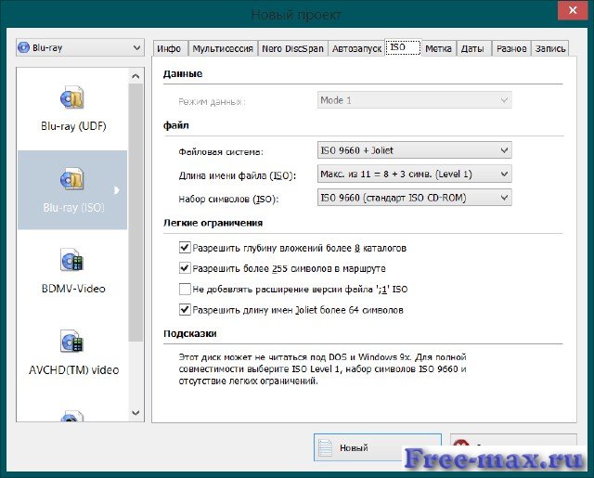Select the Blu-ray (ISO) disc icon
The image size is (594, 478).
click(x=72, y=178)
